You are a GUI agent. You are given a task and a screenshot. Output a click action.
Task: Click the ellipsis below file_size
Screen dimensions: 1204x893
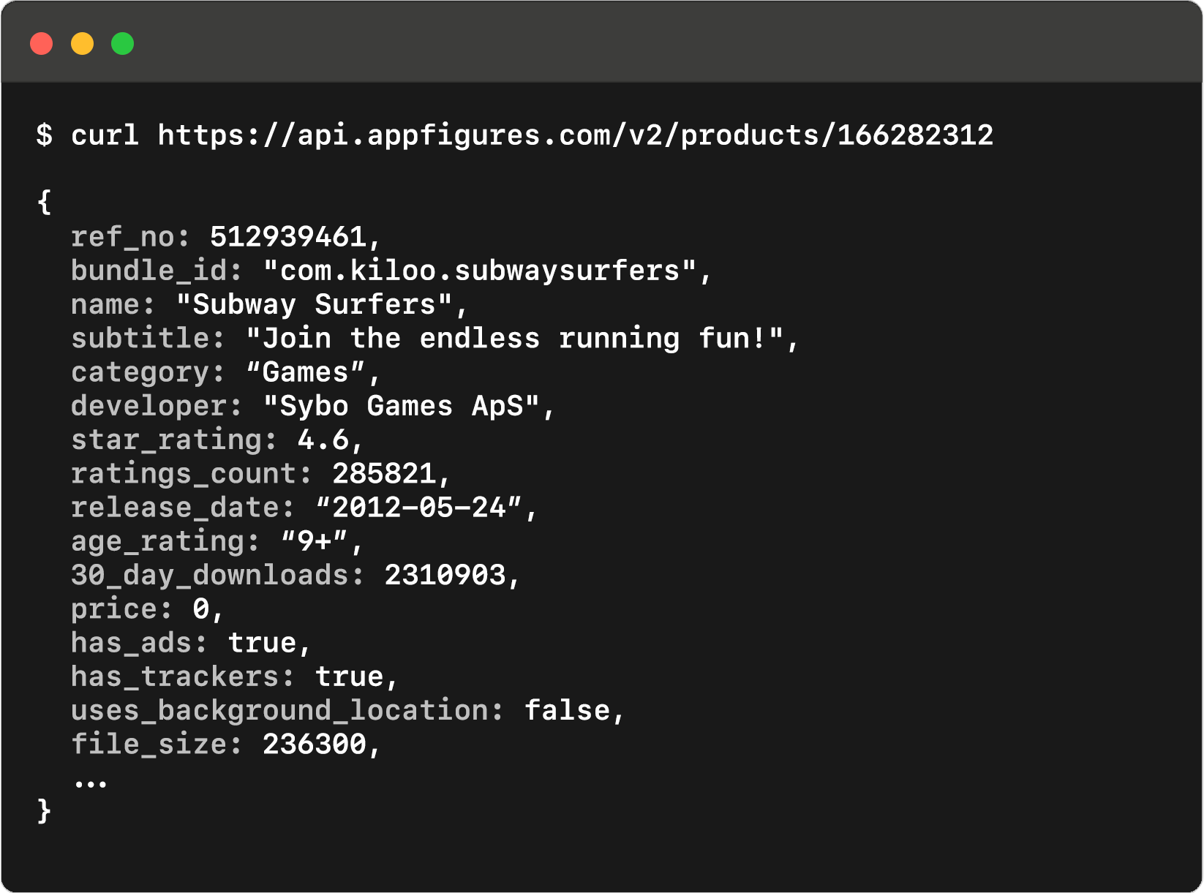(90, 783)
